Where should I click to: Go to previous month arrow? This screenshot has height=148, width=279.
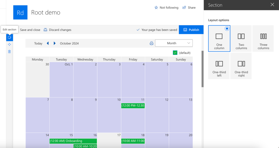click(x=48, y=43)
